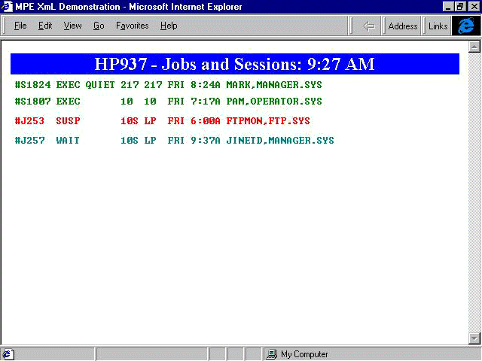Click the scrollbar down arrow

pyautogui.click(x=474, y=338)
